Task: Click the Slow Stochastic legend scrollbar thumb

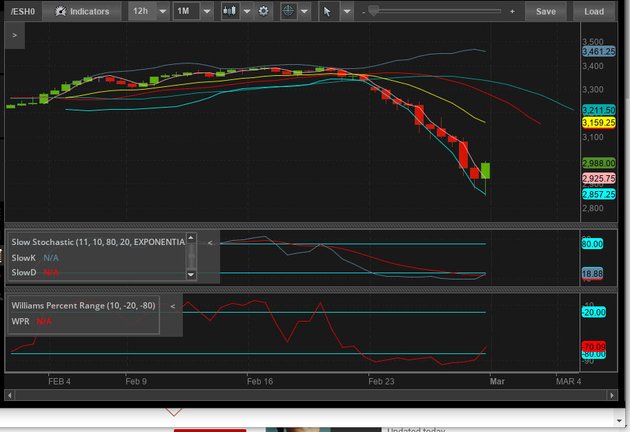Action: pyautogui.click(x=191, y=256)
